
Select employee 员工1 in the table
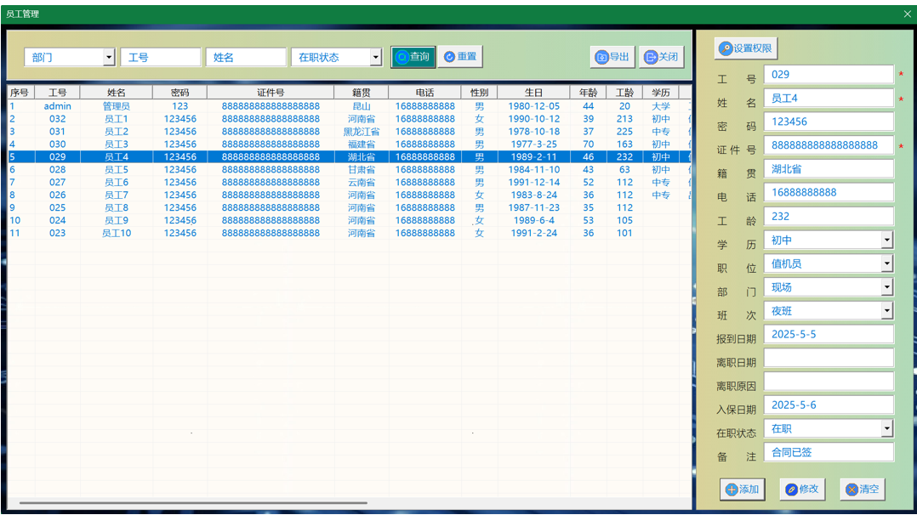pos(349,119)
